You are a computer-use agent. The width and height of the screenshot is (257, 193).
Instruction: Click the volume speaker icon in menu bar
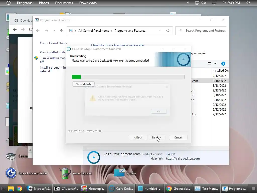pos(203,3)
